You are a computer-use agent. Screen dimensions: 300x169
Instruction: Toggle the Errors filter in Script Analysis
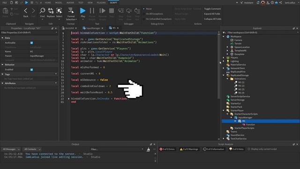(x=167, y=149)
